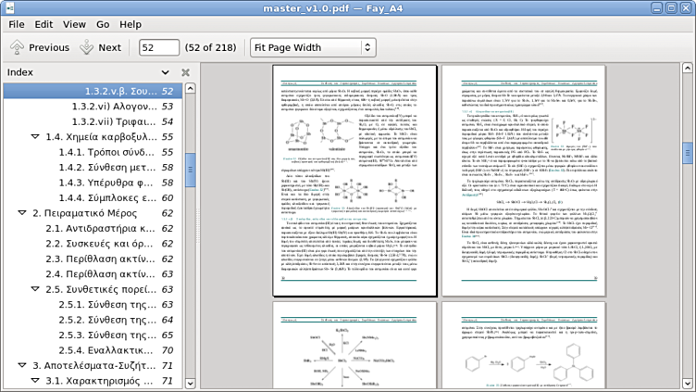Open the Fit Page Width zoom dropdown
This screenshot has width=696, height=392.
coord(313,47)
